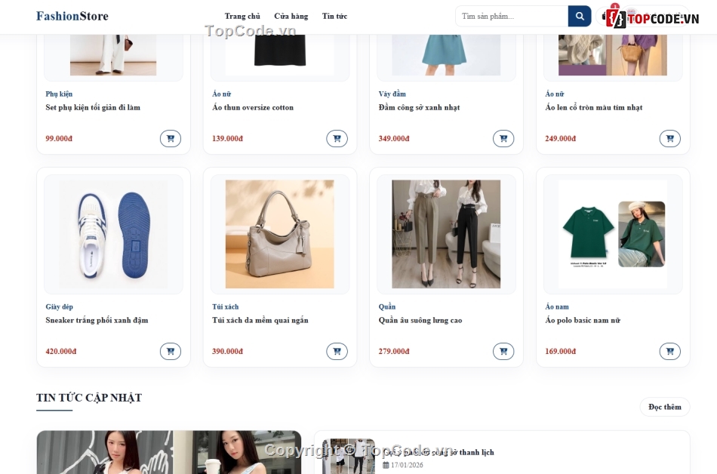
Task: Open the Cửa hàng menu item
Action: pos(291,16)
